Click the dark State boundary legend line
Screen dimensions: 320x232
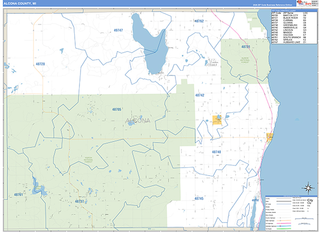[x=284, y=201]
